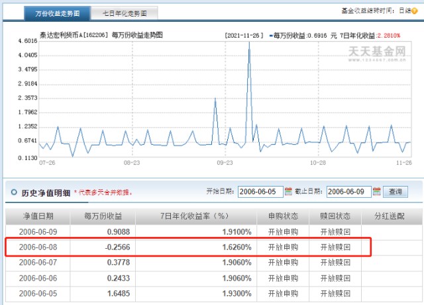Select date cell 2006-06-06
Viewport: 424px width, 305px height.
pos(38,279)
